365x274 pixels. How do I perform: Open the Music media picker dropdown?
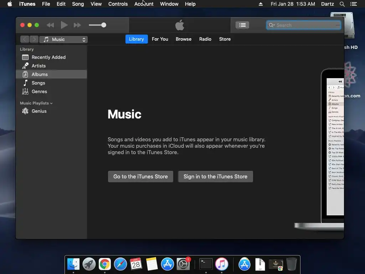63,39
